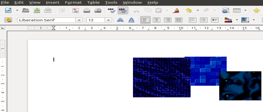Click the font size field showing 12
Image resolution: width=263 pixels, height=112 pixels.
95,20
